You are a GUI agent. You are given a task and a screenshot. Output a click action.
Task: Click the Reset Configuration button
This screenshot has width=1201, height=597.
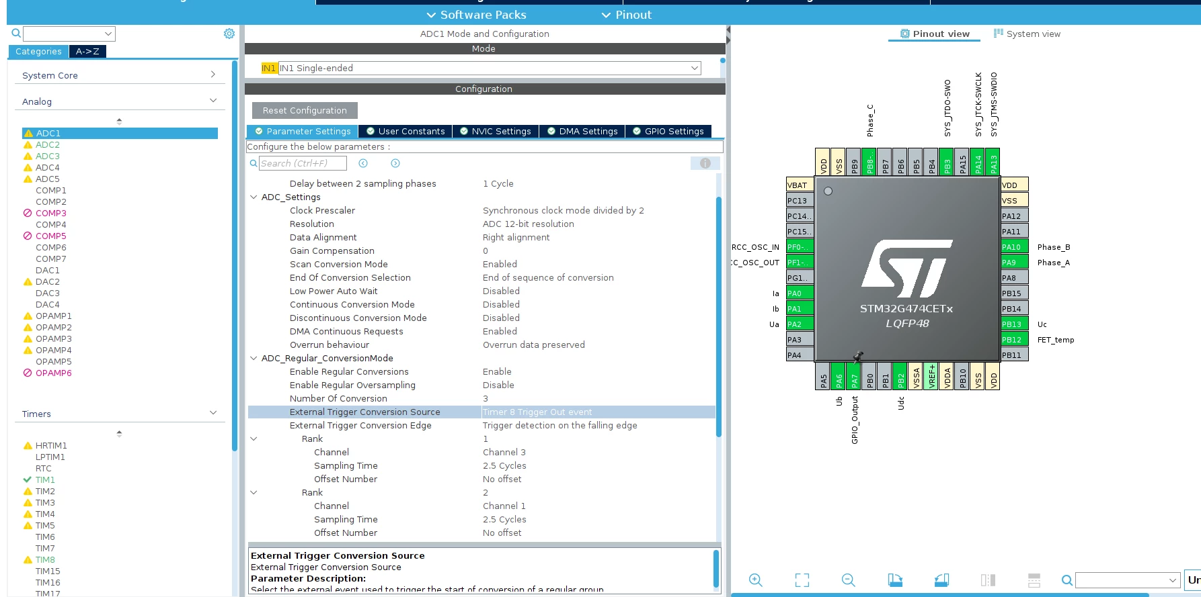[x=305, y=110]
